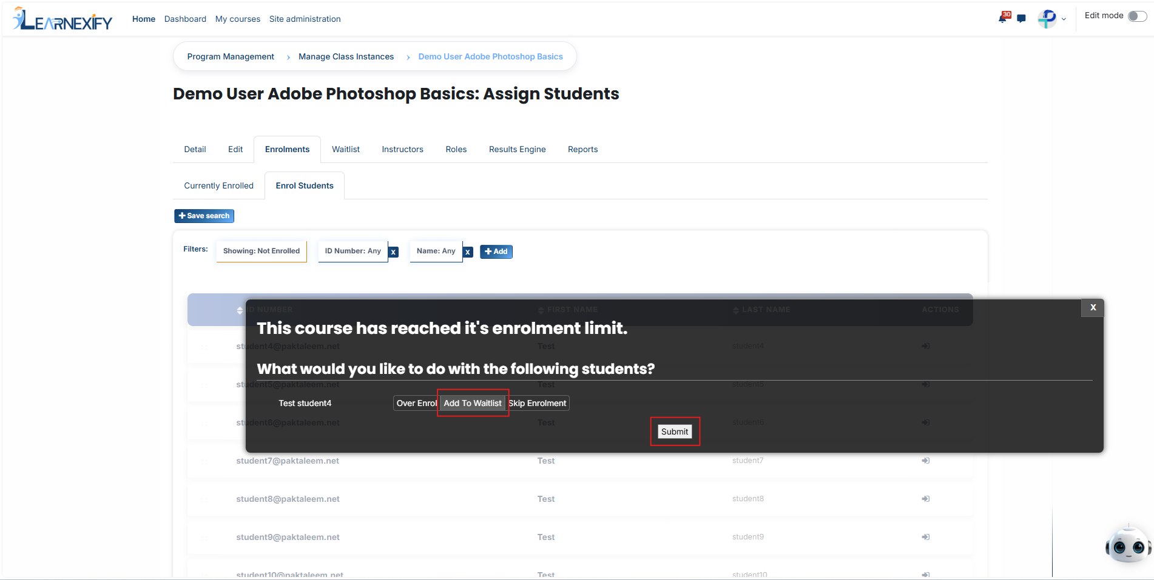1154x580 pixels.
Task: Open the Instructors tab
Action: pyautogui.click(x=402, y=149)
